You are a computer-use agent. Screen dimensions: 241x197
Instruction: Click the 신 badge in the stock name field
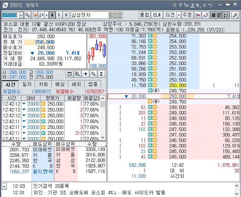tap(110, 15)
